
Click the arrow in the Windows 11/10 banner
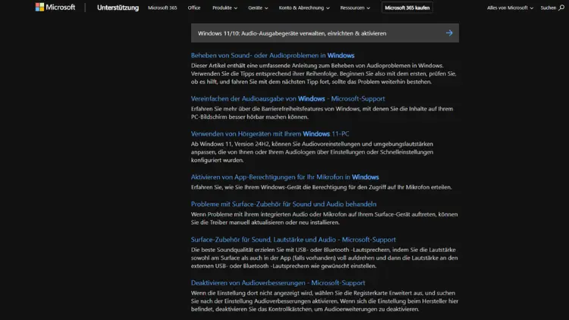coord(449,33)
